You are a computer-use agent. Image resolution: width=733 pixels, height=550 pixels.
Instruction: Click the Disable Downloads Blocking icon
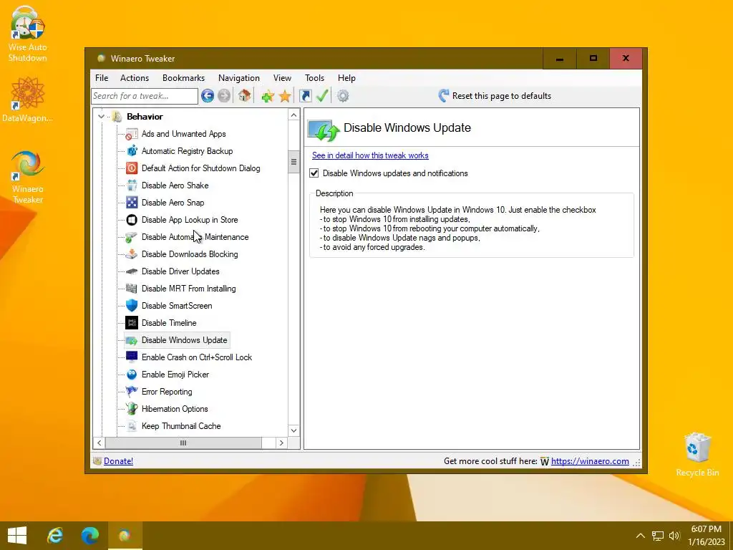(132, 254)
